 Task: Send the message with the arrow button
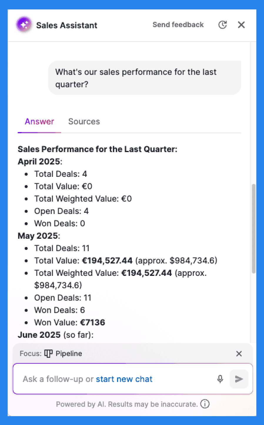click(x=239, y=379)
